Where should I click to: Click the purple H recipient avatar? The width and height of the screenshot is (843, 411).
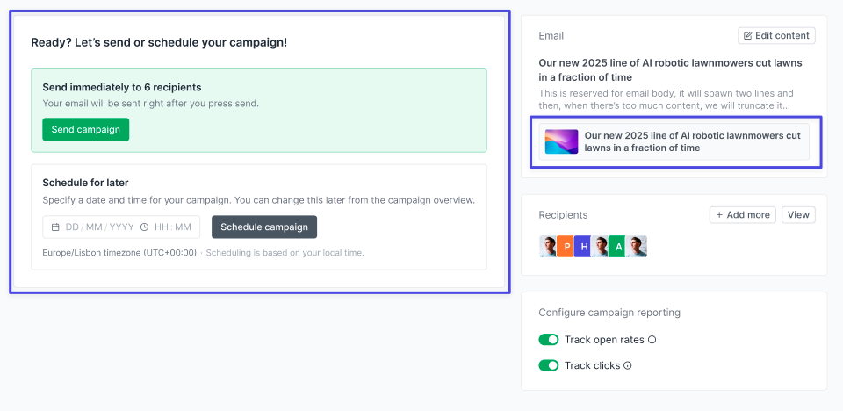pyautogui.click(x=584, y=247)
